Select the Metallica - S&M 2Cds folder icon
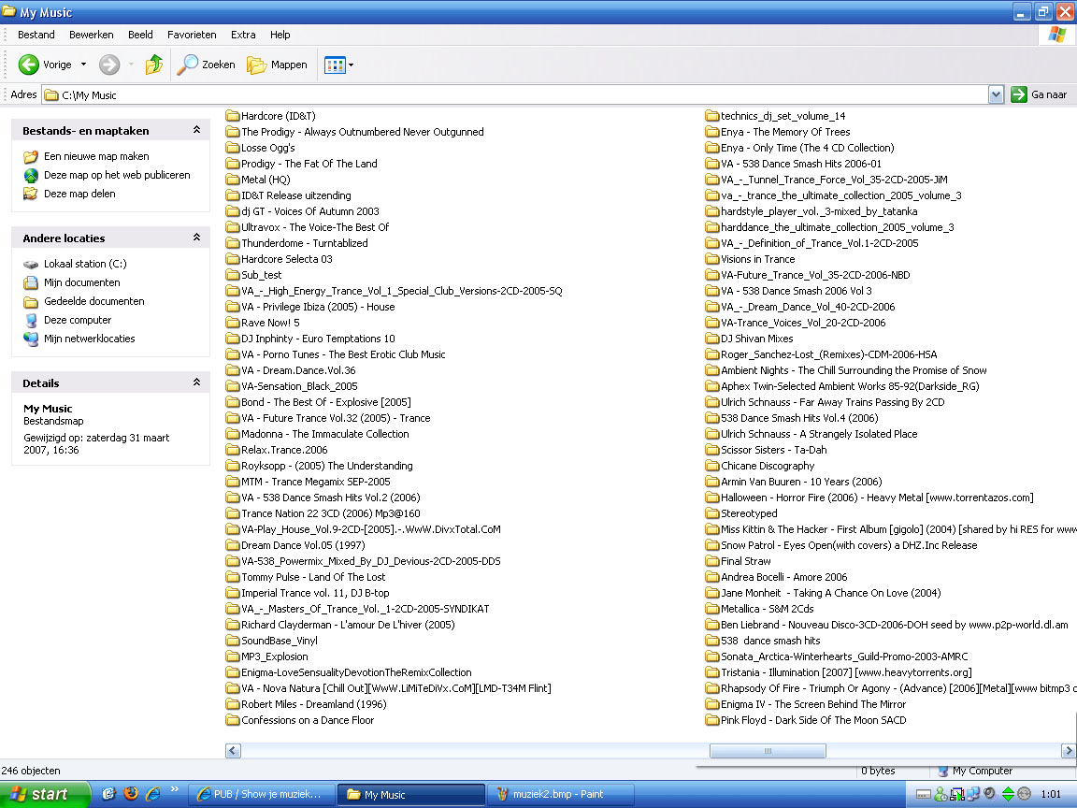 coord(711,609)
